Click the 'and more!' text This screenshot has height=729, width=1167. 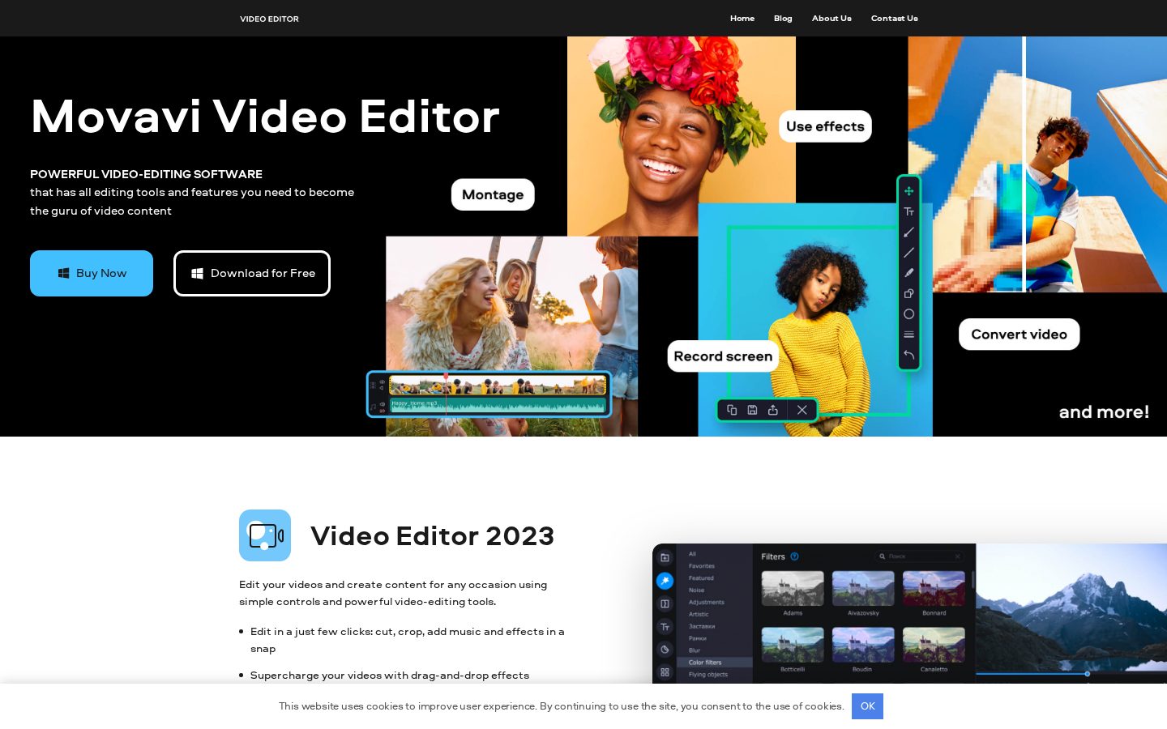[1104, 412]
